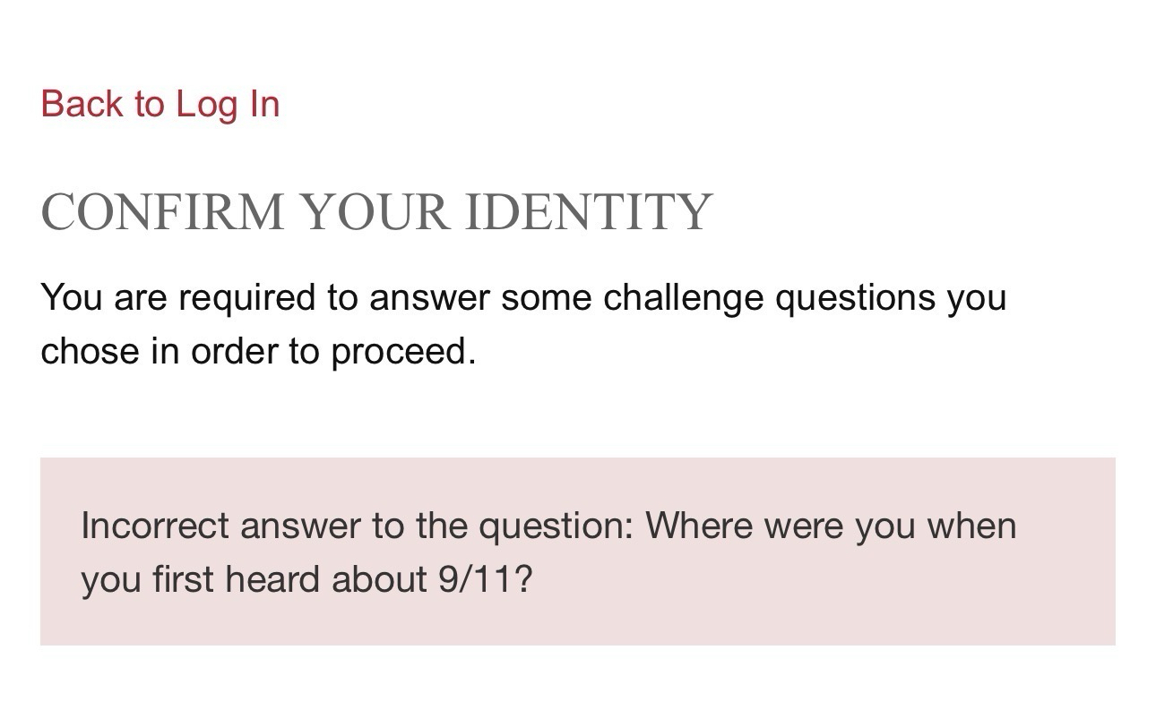Click the CONFIRM YOUR IDENTITY heading
The width and height of the screenshot is (1156, 727).
[x=376, y=212]
